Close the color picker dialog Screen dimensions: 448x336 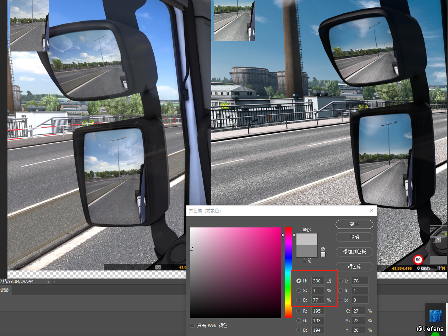point(372,210)
